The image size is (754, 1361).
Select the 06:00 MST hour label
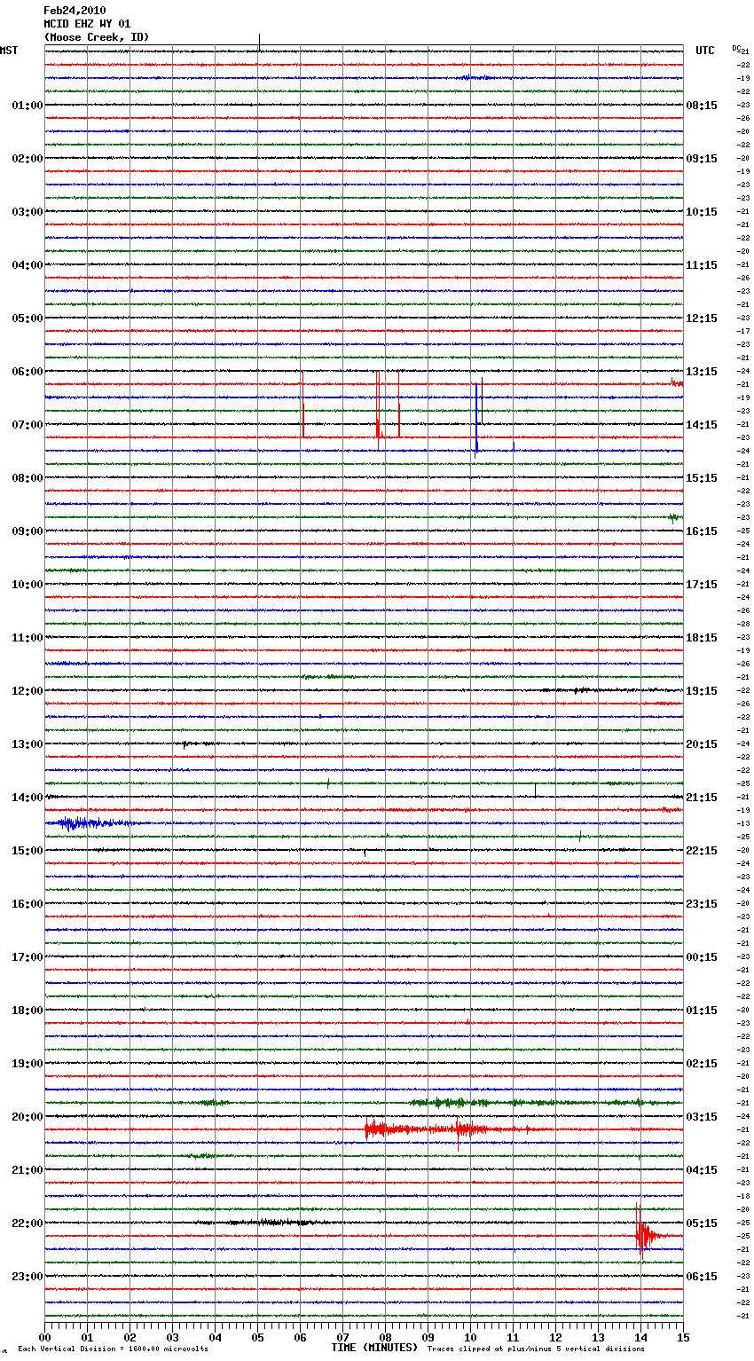[27, 372]
